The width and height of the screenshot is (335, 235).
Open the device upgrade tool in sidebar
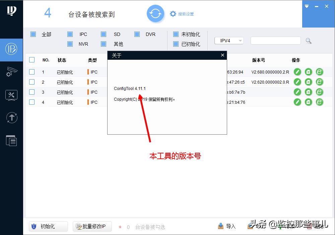point(11,118)
